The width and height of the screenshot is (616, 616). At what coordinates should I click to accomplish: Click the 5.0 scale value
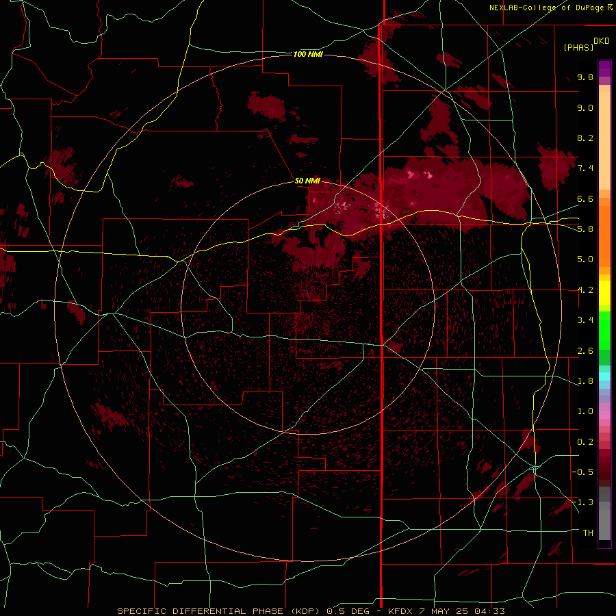click(x=585, y=259)
